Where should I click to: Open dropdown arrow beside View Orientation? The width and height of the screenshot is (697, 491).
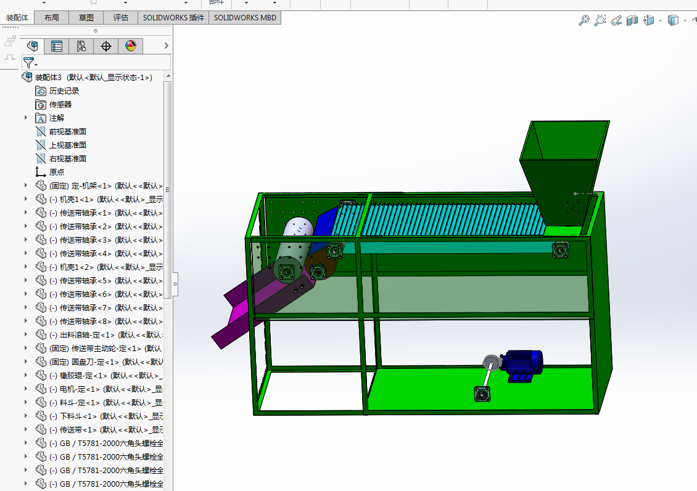point(660,20)
